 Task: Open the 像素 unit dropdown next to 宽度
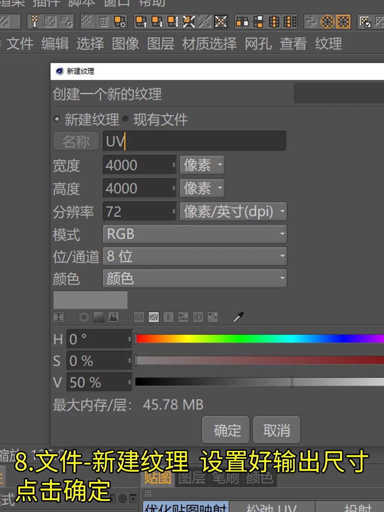tap(202, 165)
